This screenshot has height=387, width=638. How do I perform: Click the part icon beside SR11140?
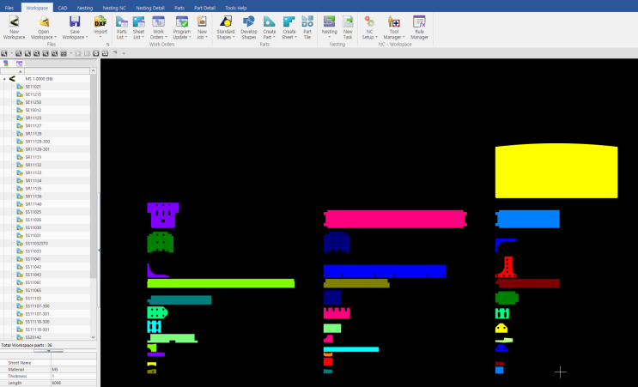(20, 204)
